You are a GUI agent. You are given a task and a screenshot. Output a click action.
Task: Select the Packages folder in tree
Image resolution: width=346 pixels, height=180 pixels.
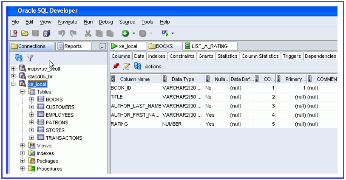[x=48, y=161]
